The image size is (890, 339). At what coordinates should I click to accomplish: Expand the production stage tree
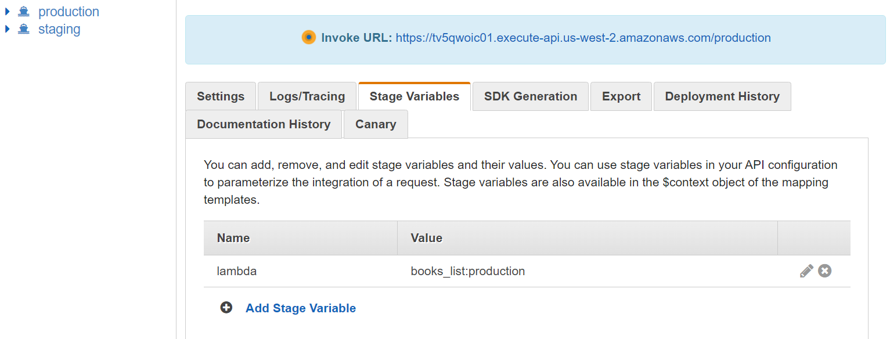8,12
